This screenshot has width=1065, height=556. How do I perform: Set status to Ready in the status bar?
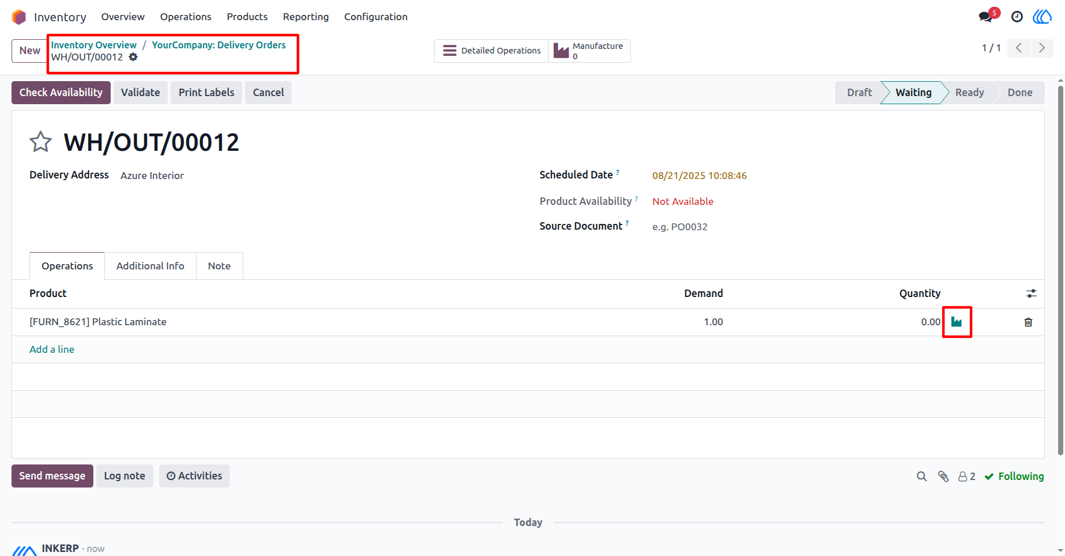tap(969, 93)
